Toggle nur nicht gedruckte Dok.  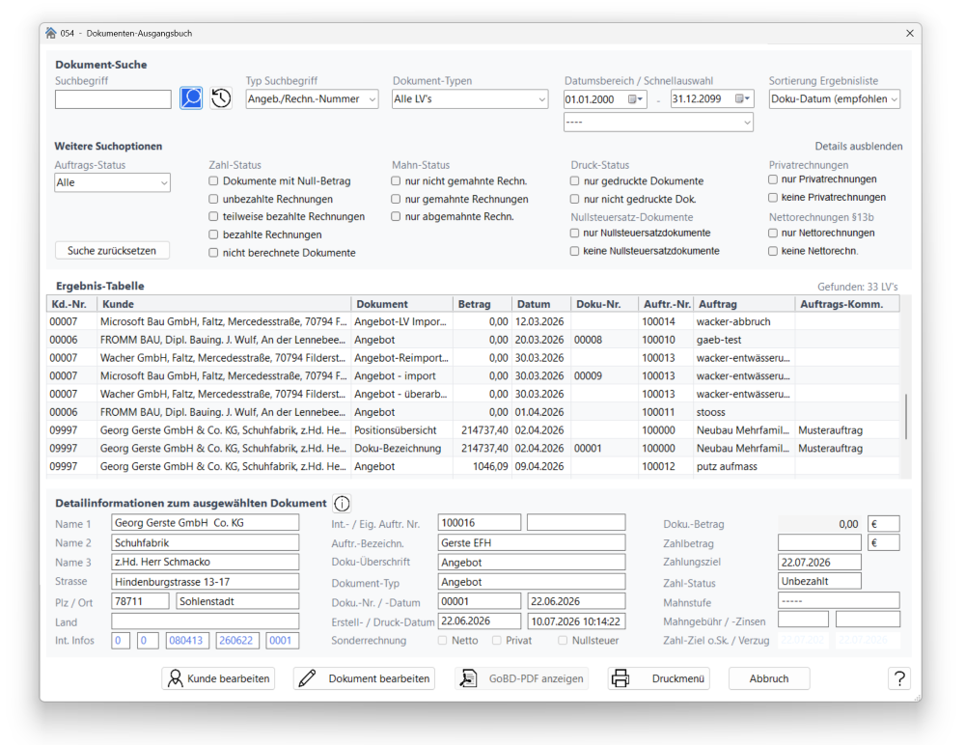coord(574,199)
